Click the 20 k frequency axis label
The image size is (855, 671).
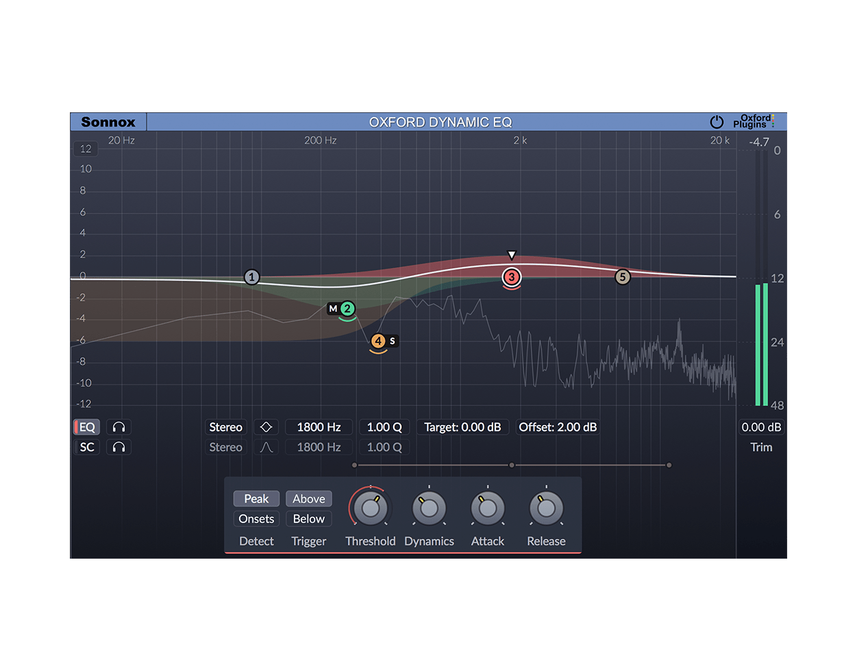[x=720, y=140]
